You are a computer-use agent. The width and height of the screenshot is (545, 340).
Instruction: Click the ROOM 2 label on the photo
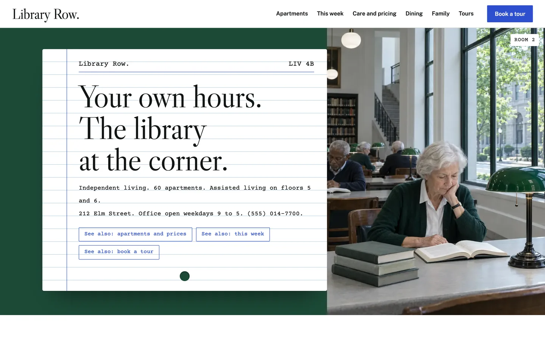pyautogui.click(x=525, y=40)
